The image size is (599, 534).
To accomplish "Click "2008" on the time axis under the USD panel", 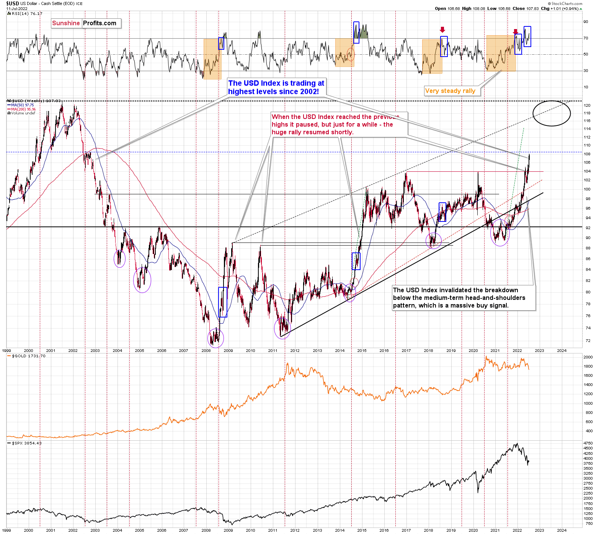I will pyautogui.click(x=206, y=350).
